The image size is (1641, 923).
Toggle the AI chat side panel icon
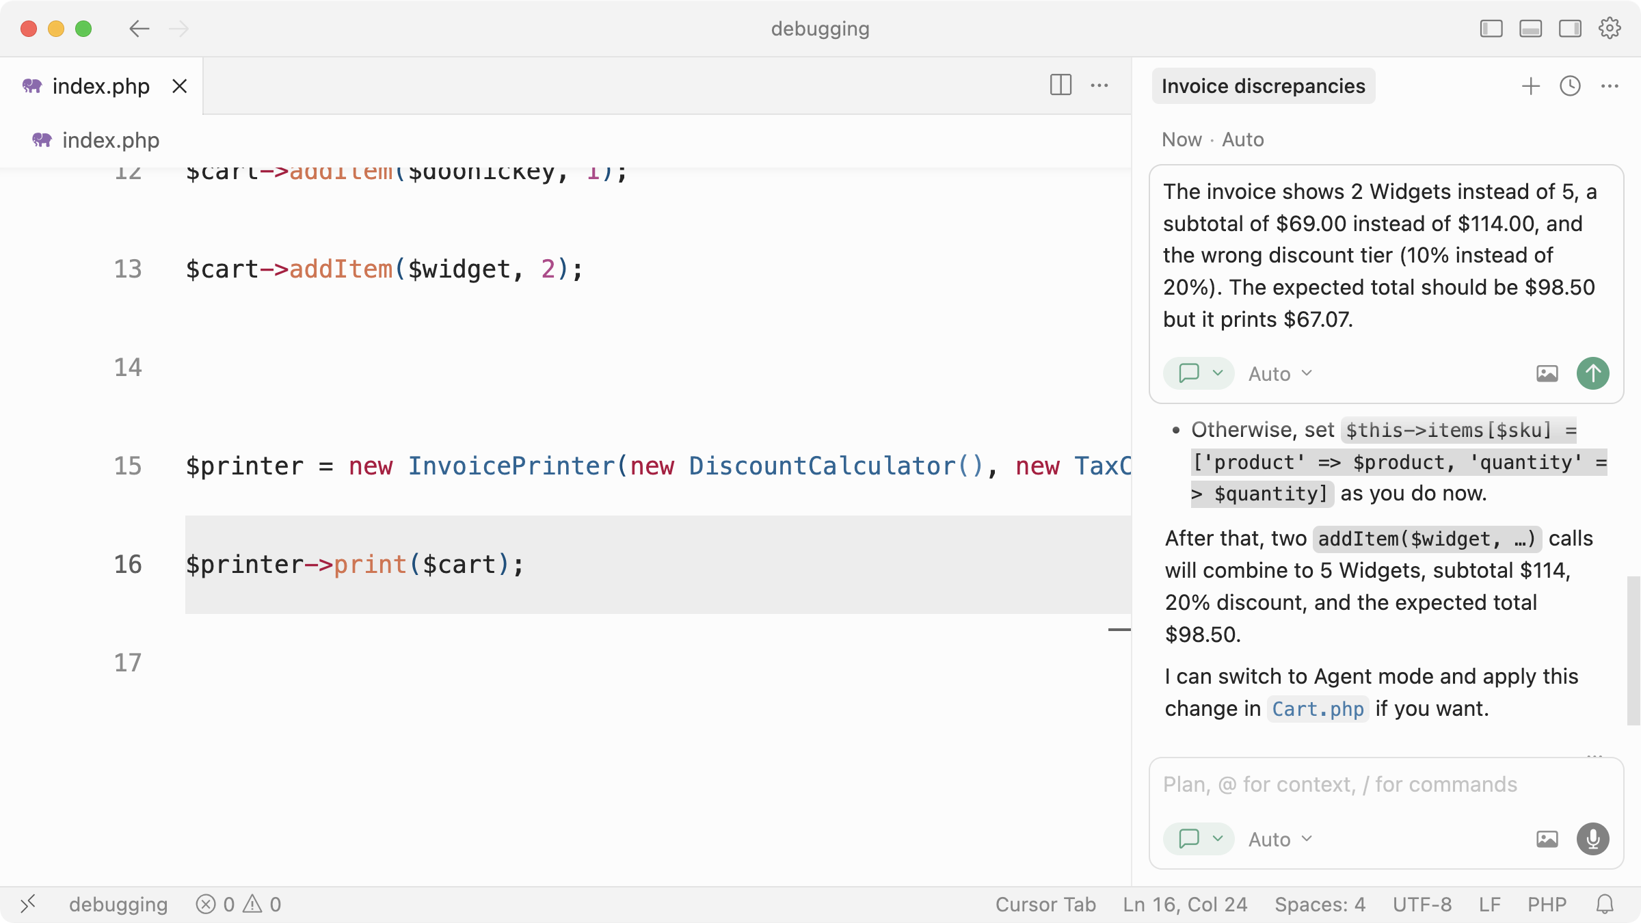pyautogui.click(x=1570, y=29)
